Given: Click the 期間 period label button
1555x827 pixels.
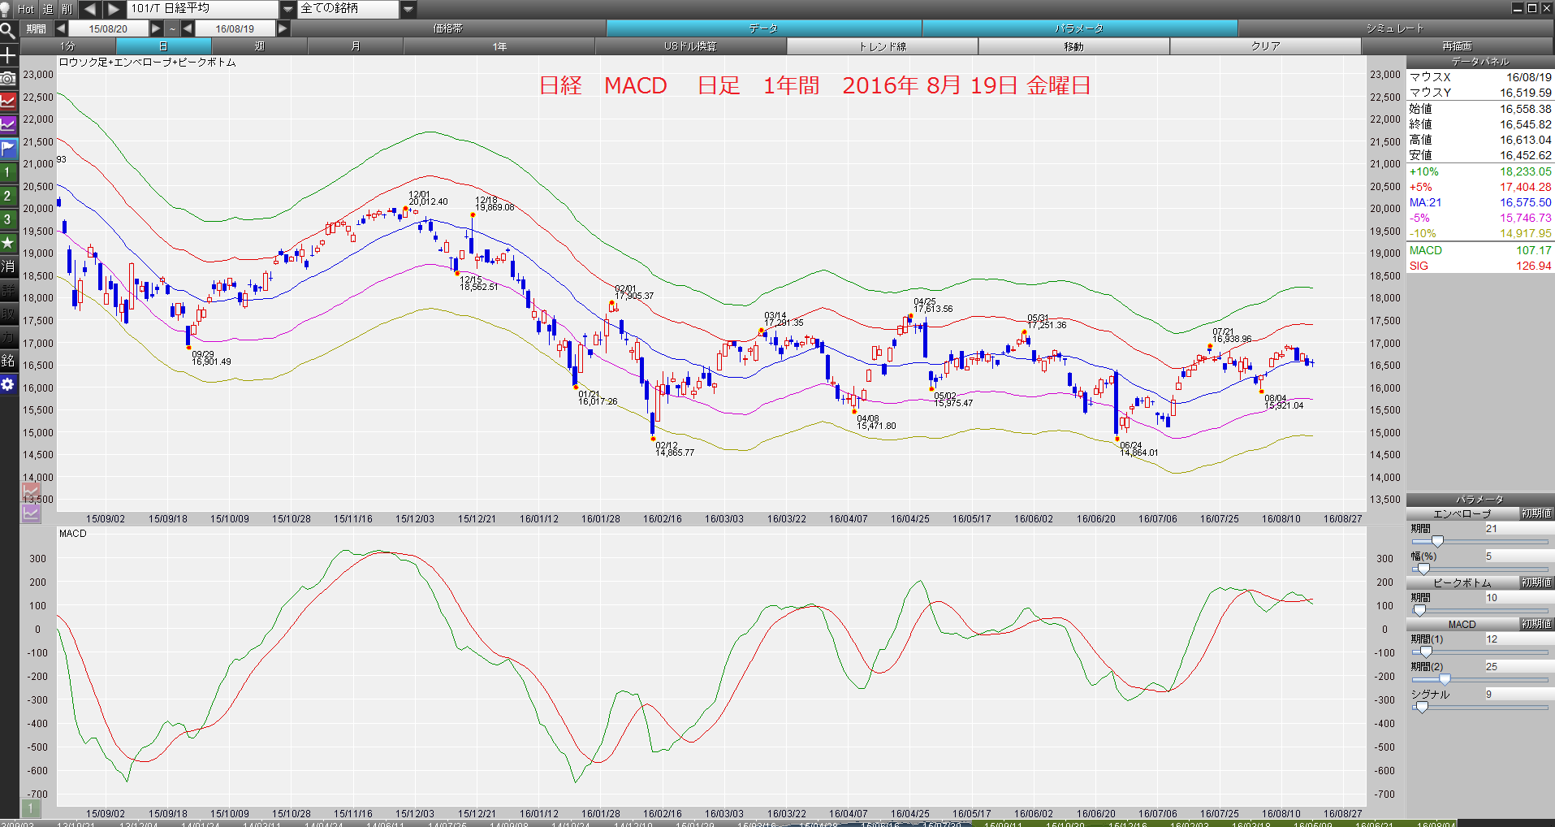Looking at the screenshot, I should click(36, 28).
